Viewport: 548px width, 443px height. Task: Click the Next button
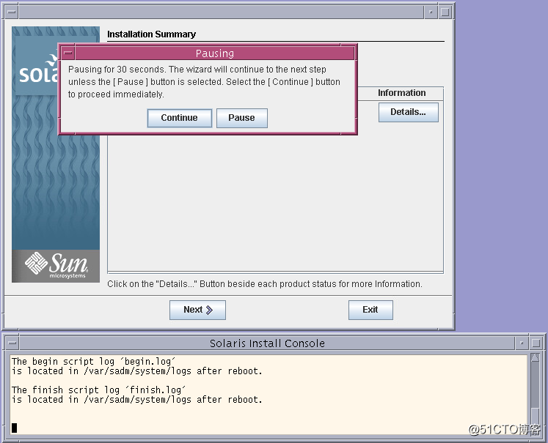click(197, 310)
